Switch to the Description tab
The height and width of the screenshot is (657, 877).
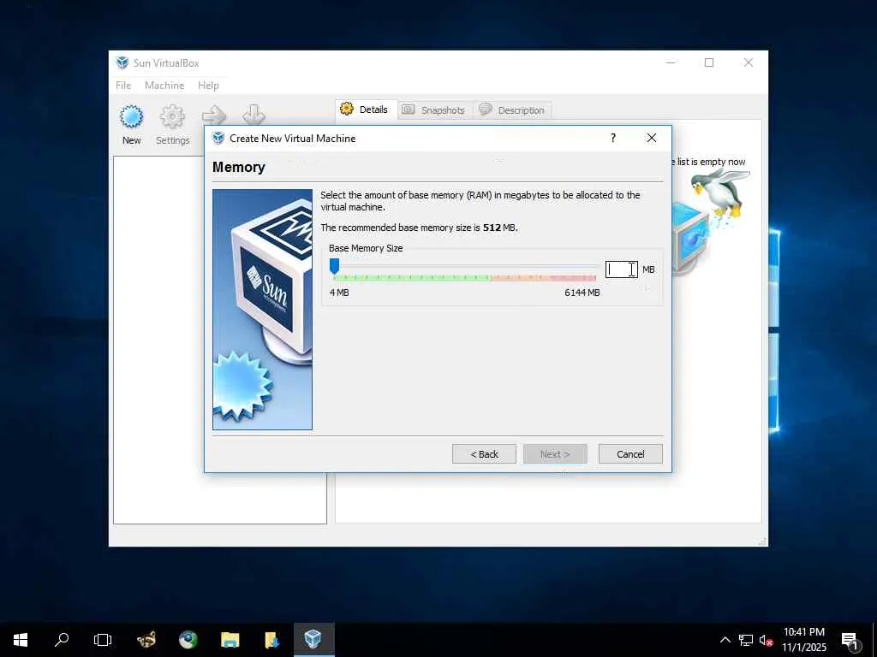click(512, 110)
